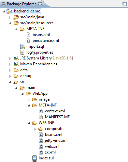Click the debug folder icon
The image size is (128, 162).
pyautogui.click(x=16, y=76)
